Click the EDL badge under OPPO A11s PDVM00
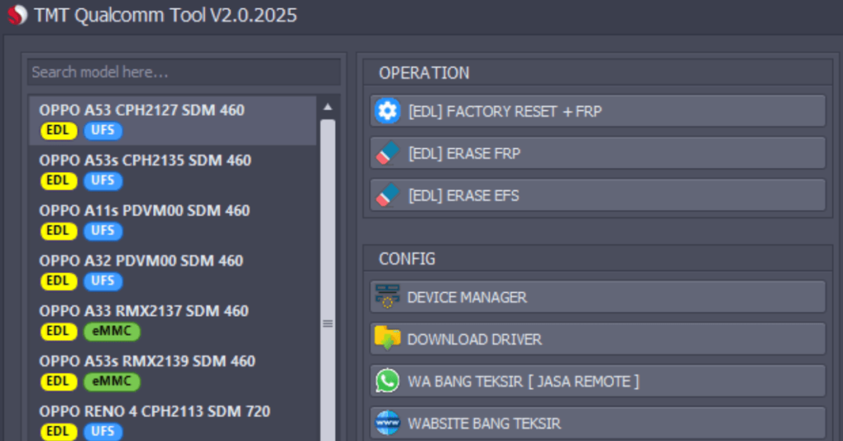Image resolution: width=843 pixels, height=441 pixels. [58, 231]
